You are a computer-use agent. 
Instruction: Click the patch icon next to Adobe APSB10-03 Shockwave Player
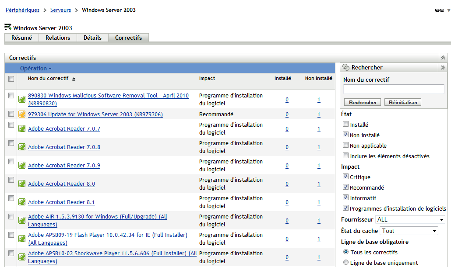pos(21,257)
